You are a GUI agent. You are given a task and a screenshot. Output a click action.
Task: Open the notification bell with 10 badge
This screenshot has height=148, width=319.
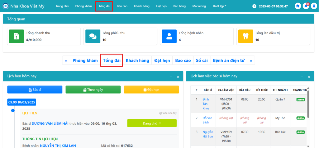306,6
